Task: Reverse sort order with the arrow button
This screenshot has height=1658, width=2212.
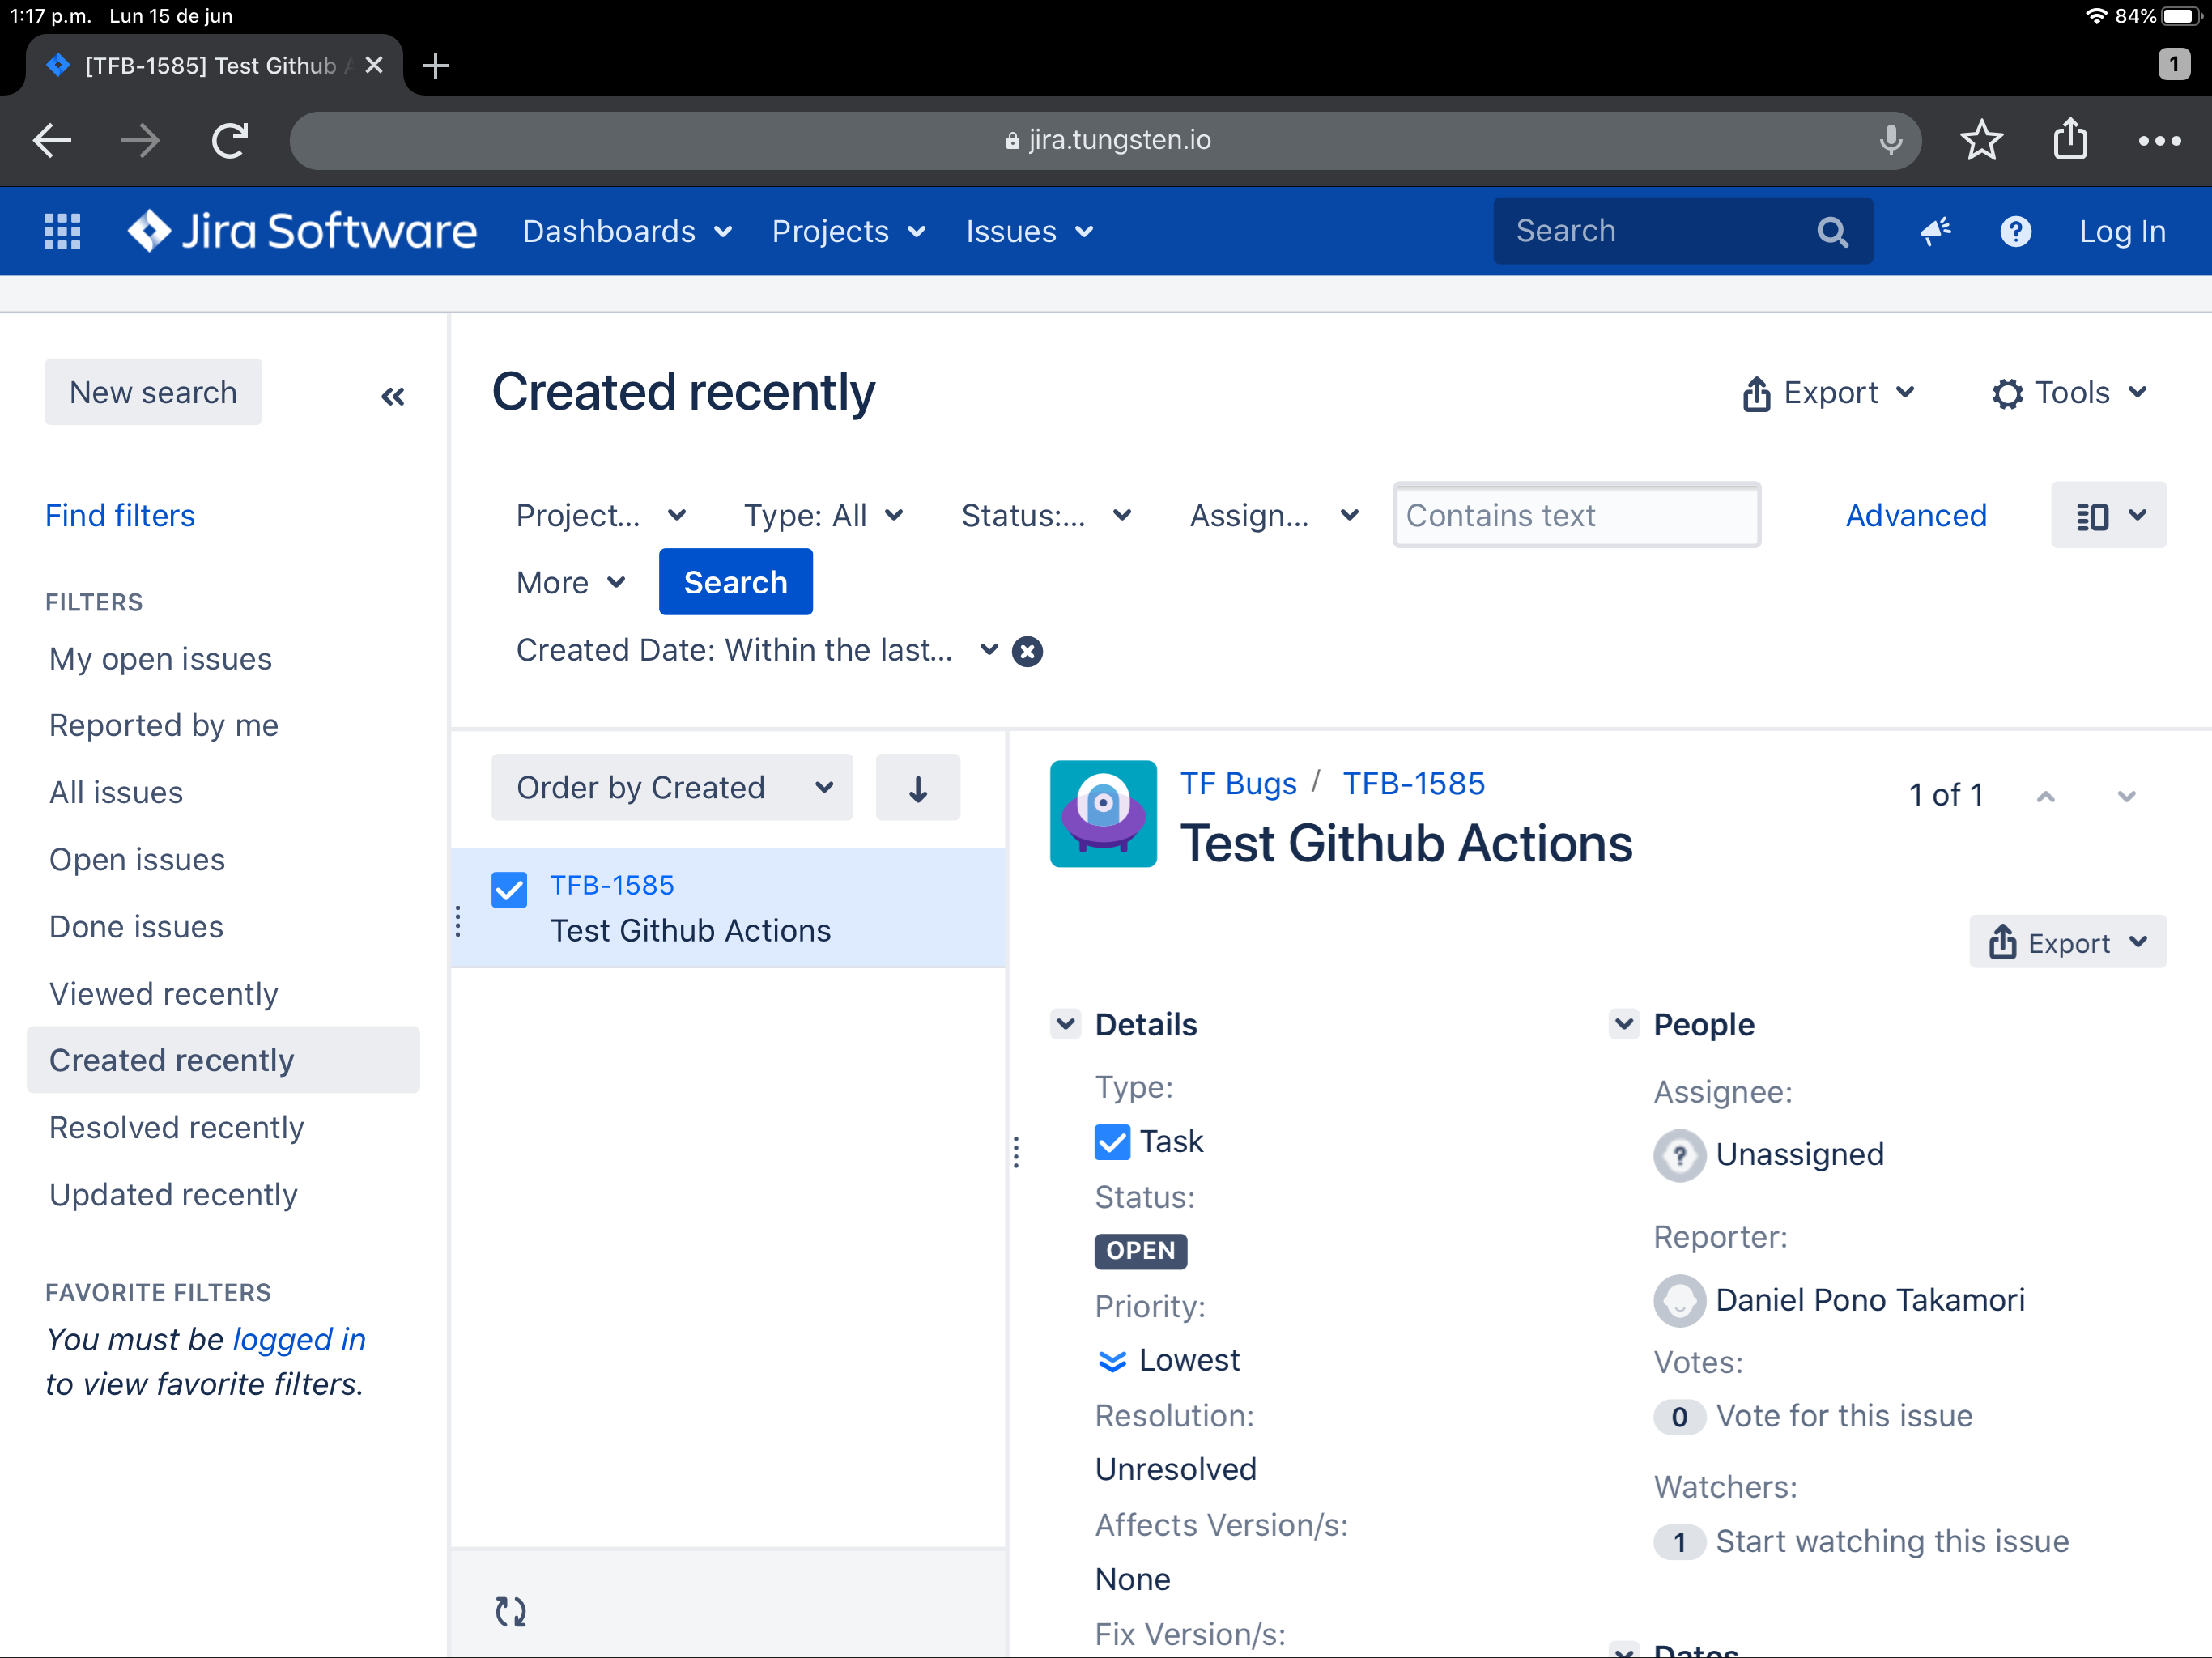Action: pos(917,788)
